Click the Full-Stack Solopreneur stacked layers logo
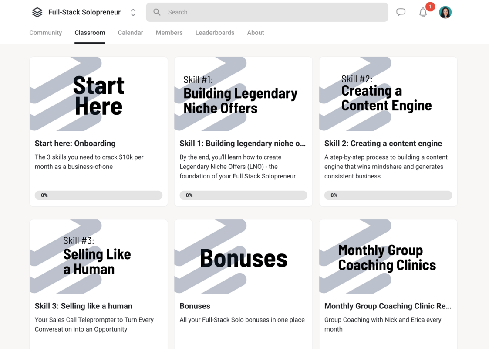The height and width of the screenshot is (349, 489). (x=37, y=12)
